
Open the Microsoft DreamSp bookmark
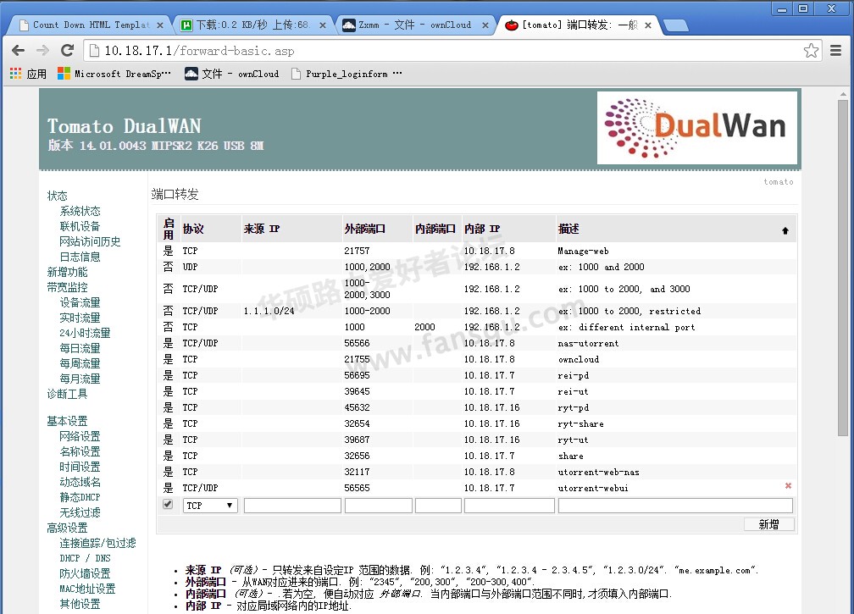(x=114, y=74)
